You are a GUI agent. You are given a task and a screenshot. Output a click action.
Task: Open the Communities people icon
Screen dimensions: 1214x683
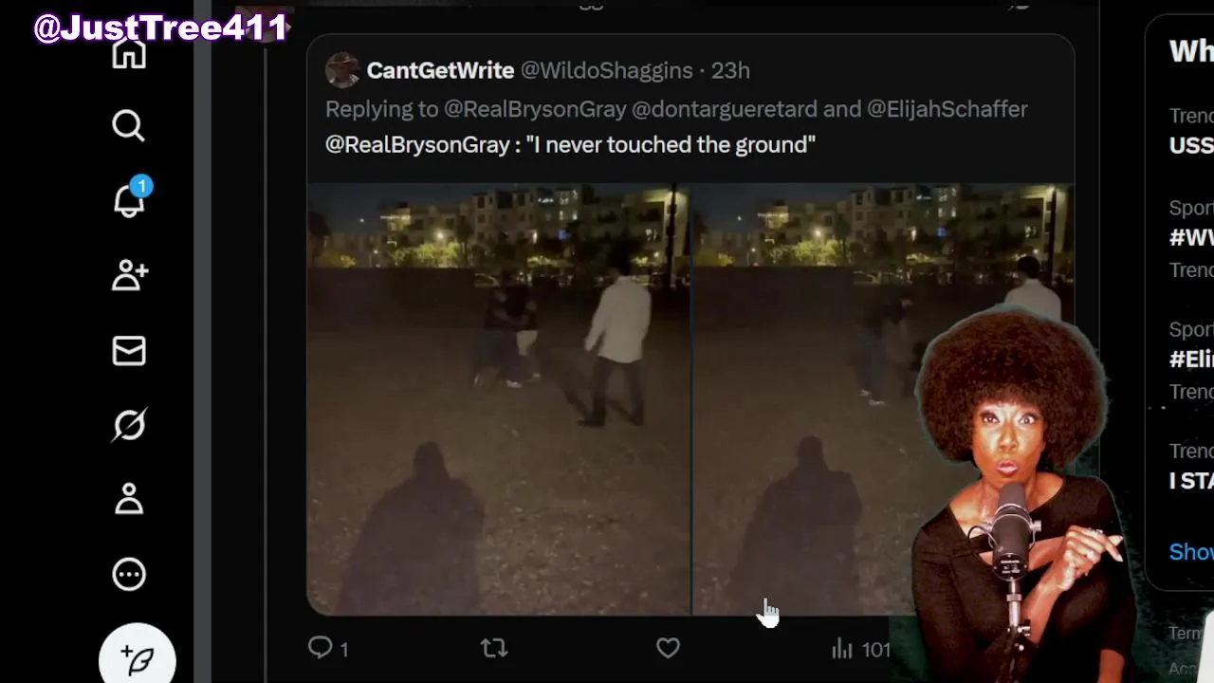(129, 275)
